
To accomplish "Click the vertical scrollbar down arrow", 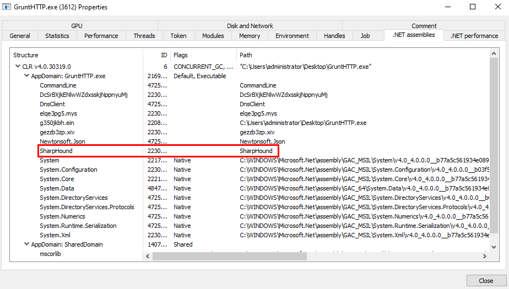I will pyautogui.click(x=493, y=247).
